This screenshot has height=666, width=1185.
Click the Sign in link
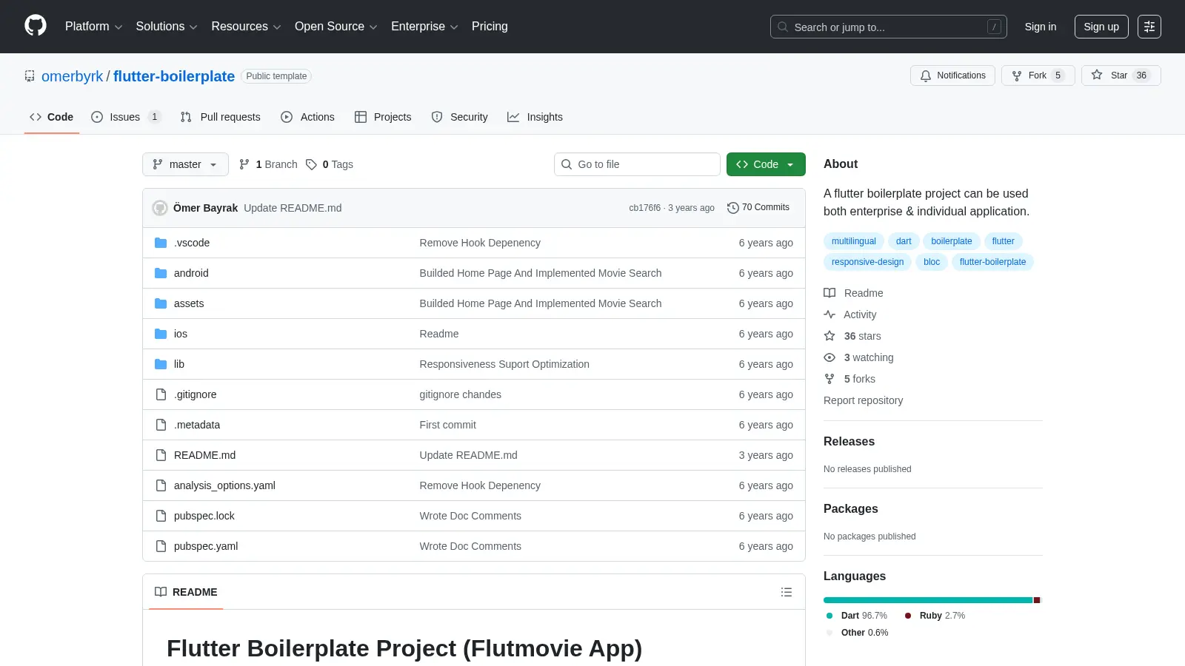[1041, 27]
